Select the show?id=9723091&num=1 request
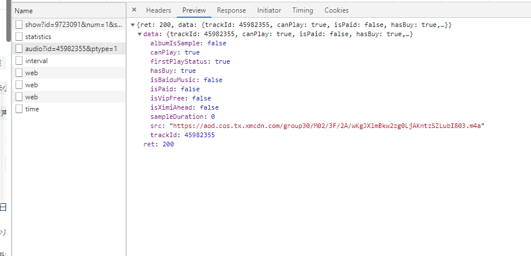This screenshot has height=256, width=531. pyautogui.click(x=69, y=24)
